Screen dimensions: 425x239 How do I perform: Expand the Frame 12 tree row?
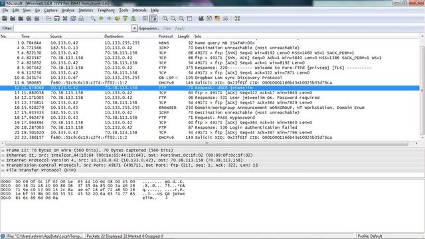click(x=3, y=150)
